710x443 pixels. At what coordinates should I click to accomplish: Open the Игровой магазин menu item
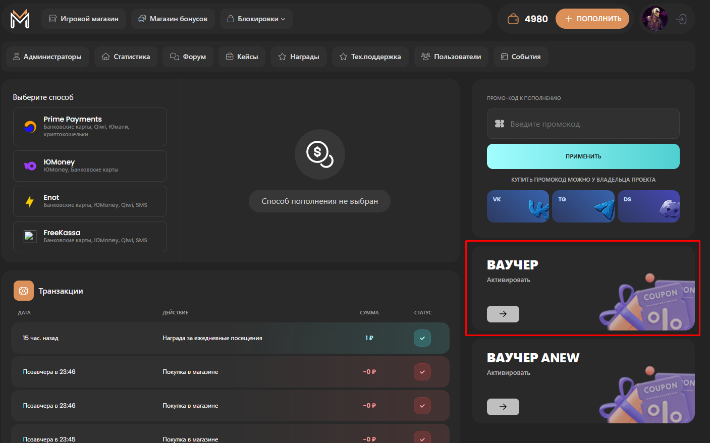pyautogui.click(x=84, y=19)
